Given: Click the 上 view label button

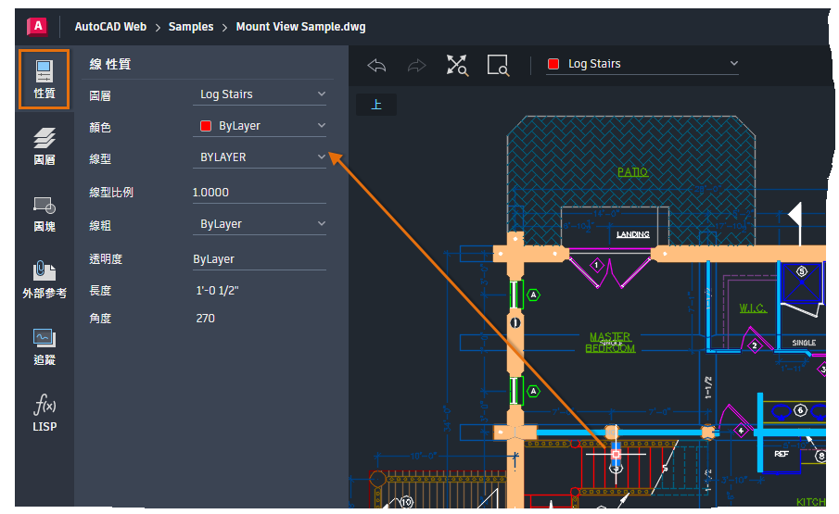Looking at the screenshot, I should click(376, 105).
